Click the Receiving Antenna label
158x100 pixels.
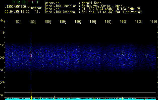click(60, 12)
